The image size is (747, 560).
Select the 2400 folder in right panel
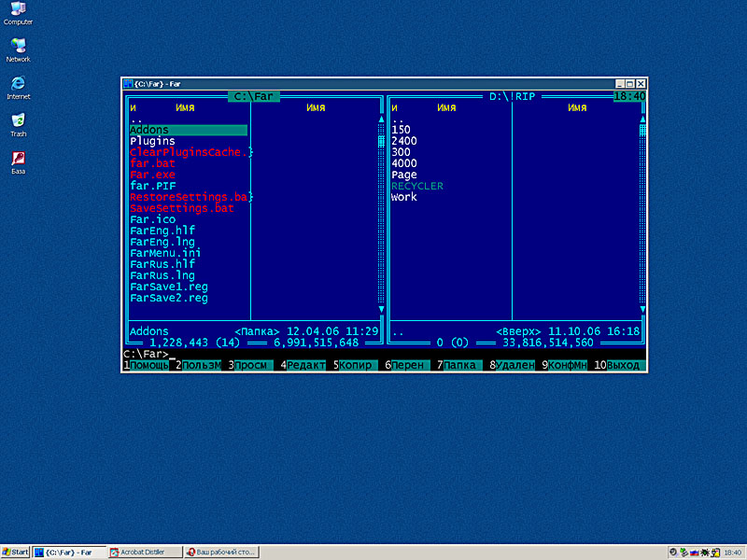click(x=404, y=141)
